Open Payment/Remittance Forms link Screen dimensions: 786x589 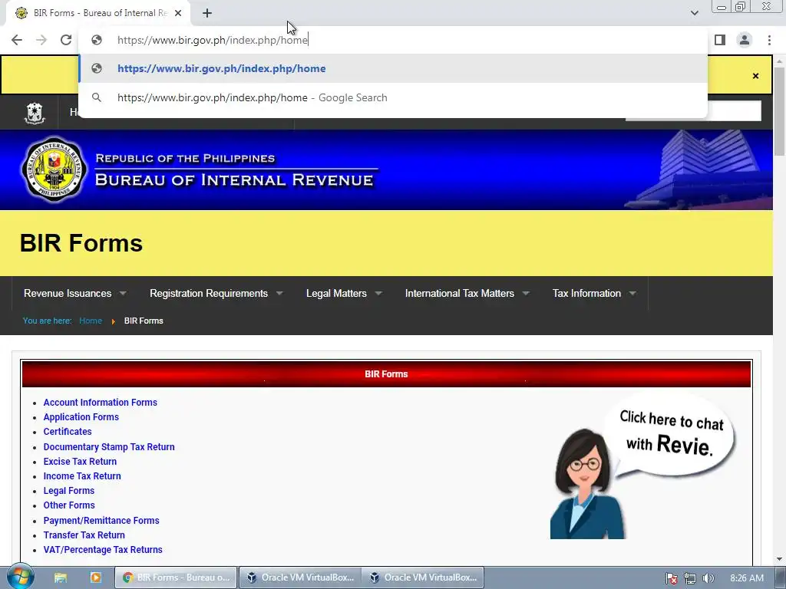coord(101,521)
